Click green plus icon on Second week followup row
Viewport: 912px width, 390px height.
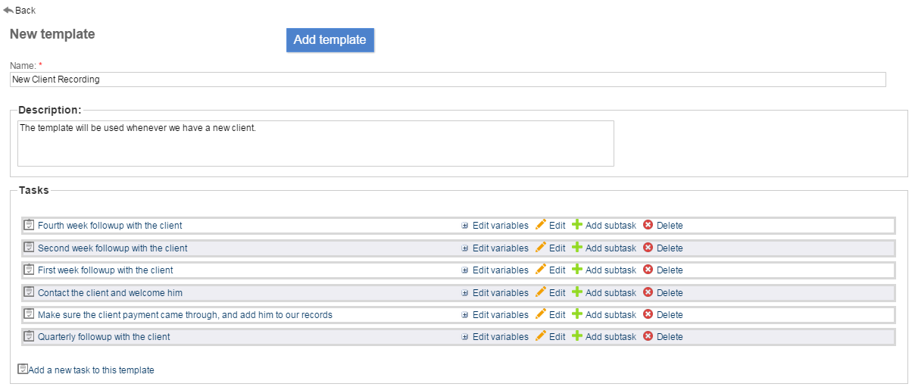coord(577,248)
